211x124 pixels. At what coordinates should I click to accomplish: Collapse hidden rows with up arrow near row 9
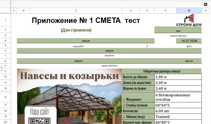click(x=2, y=67)
